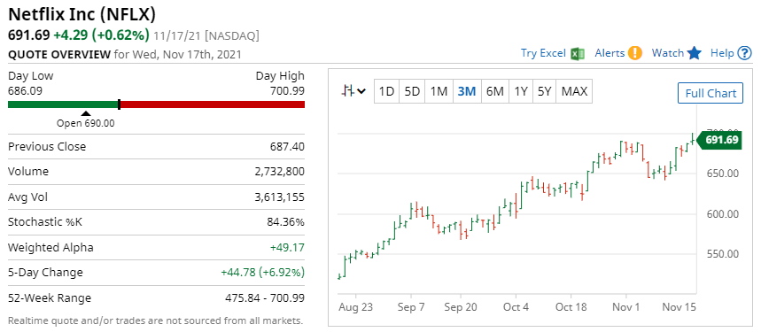Viewport: 761px width, 332px height.
Task: Click the black marker on day range bar
Action: pos(119,104)
